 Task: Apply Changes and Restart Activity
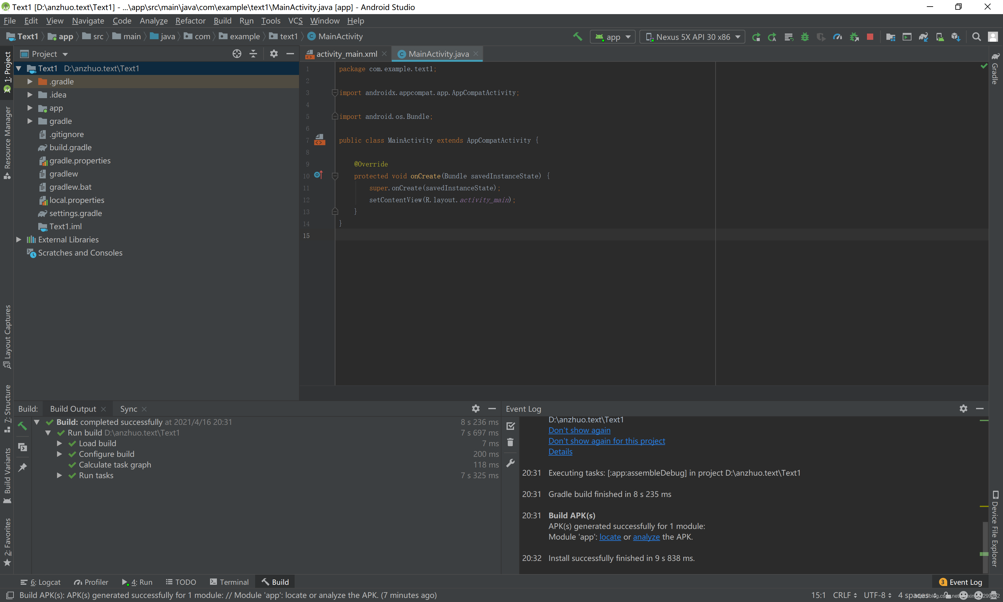[x=772, y=37]
